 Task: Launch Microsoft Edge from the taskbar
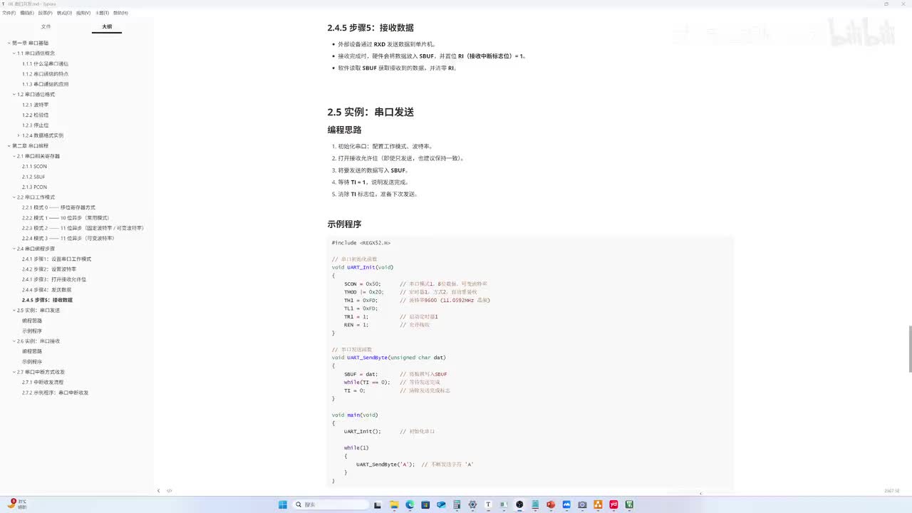coord(410,504)
